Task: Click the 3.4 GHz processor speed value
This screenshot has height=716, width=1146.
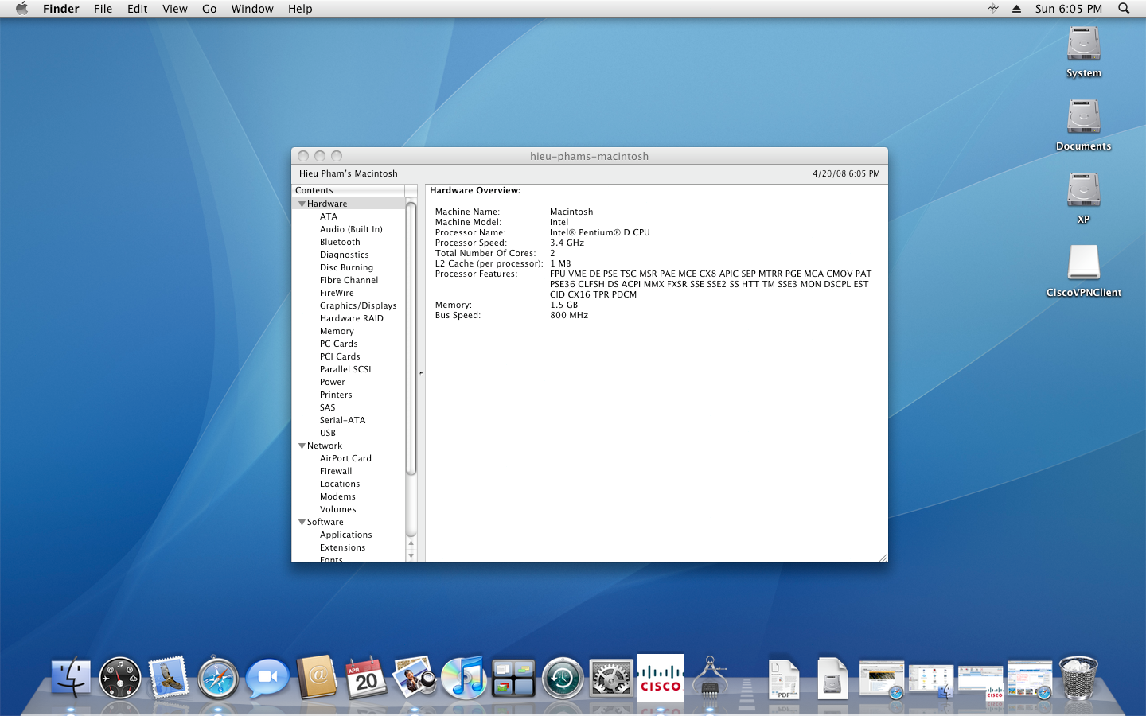Action: click(567, 243)
